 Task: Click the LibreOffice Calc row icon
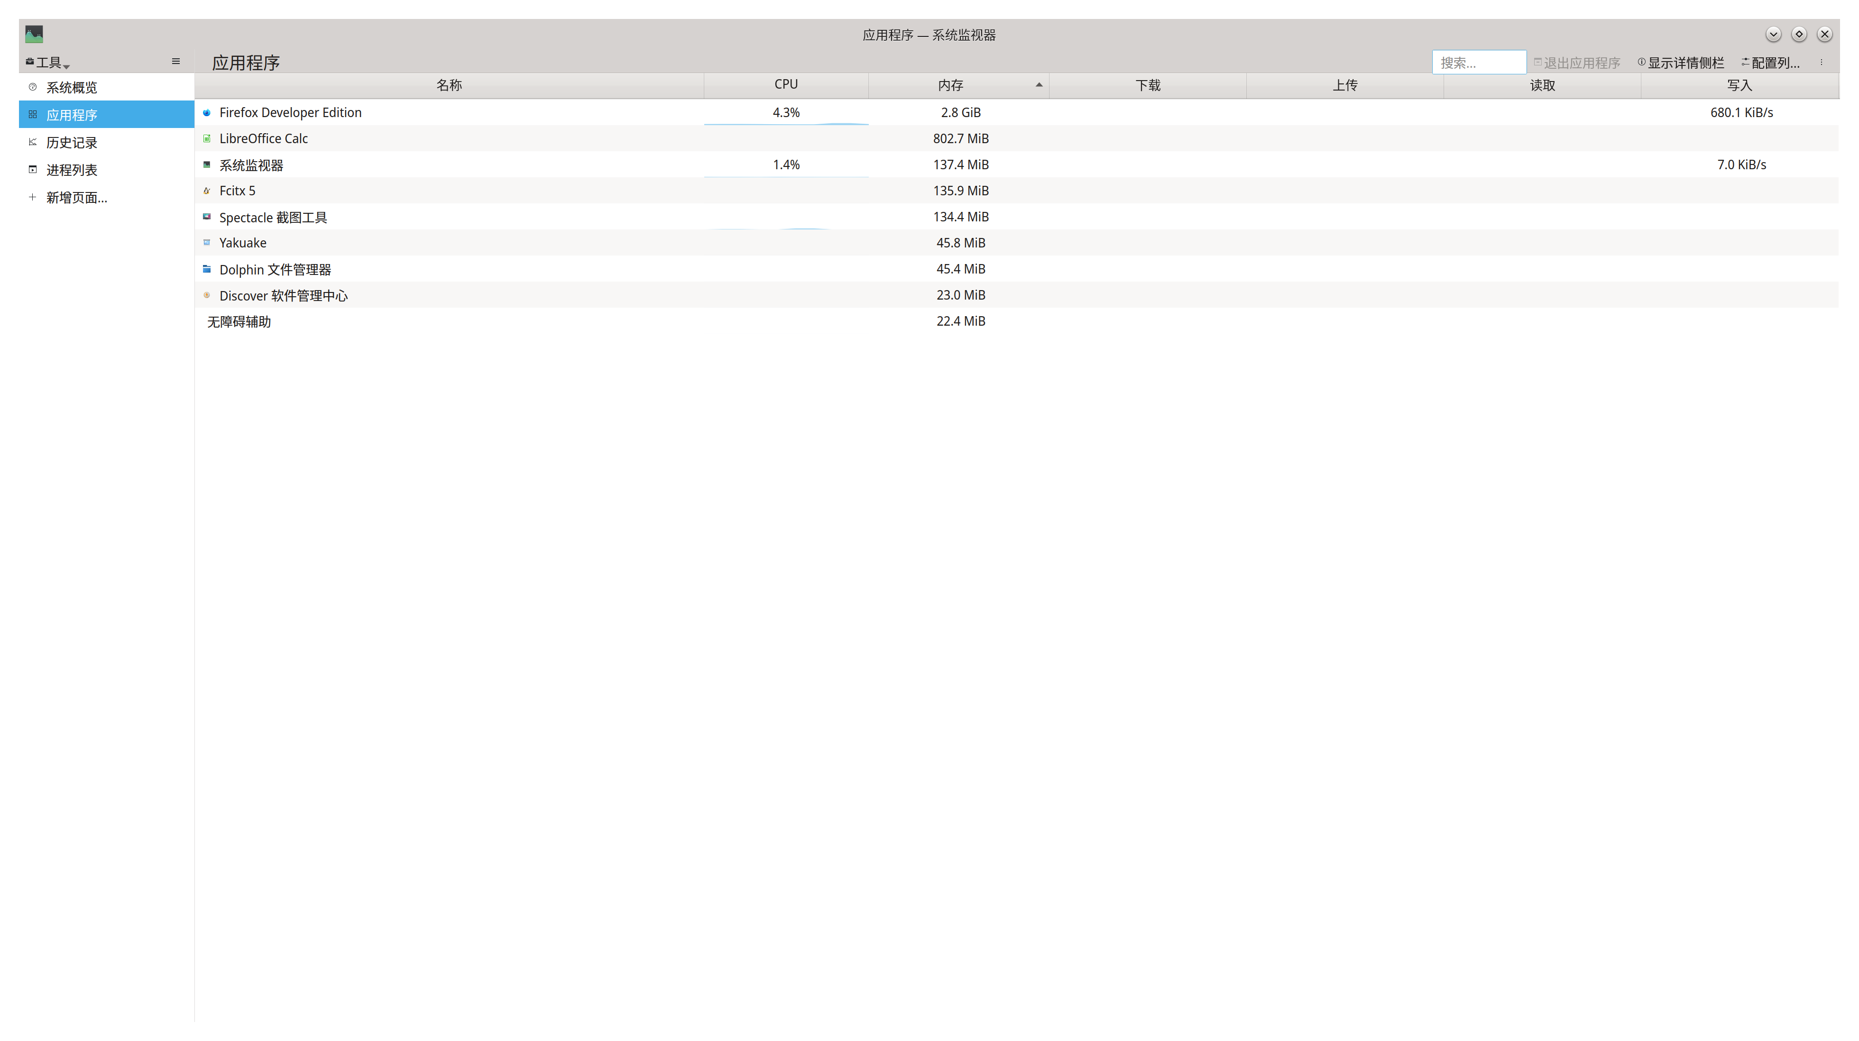pyautogui.click(x=206, y=138)
